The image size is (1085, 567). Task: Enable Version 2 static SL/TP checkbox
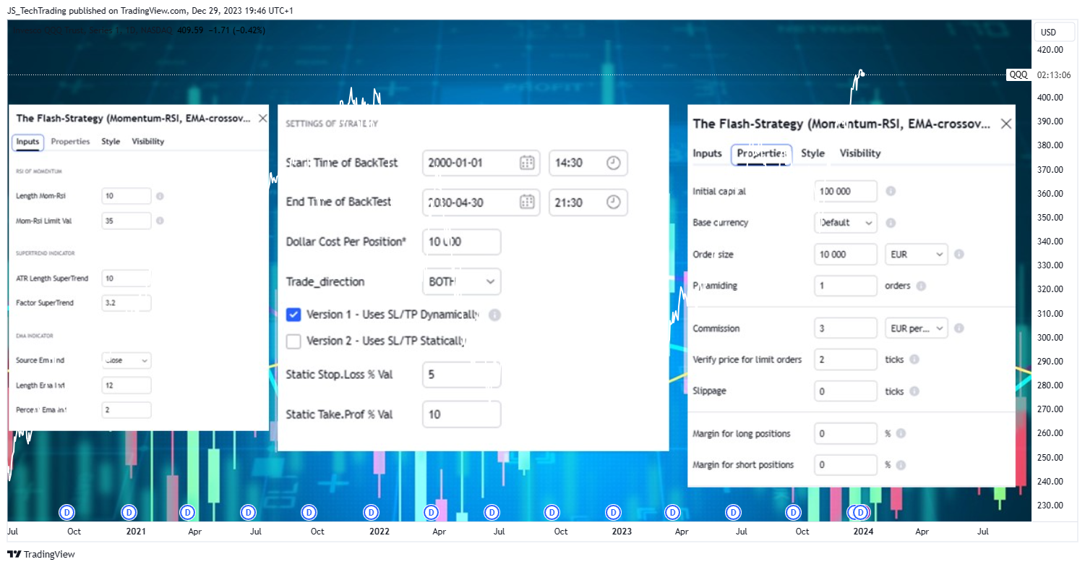(x=293, y=341)
